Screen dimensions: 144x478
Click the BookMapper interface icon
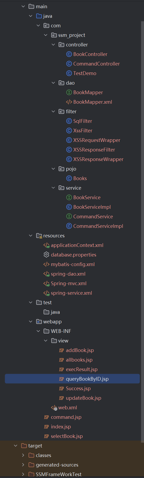pyautogui.click(x=69, y=92)
